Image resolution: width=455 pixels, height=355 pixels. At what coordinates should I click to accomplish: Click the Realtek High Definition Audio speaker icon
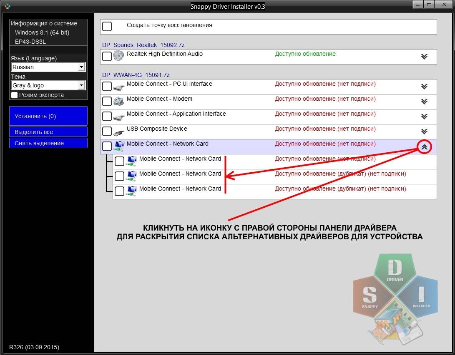(x=118, y=56)
